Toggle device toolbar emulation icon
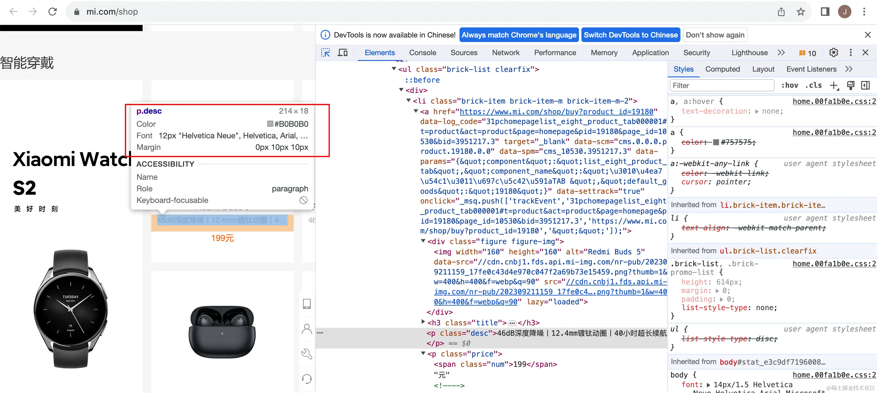 pos(343,53)
